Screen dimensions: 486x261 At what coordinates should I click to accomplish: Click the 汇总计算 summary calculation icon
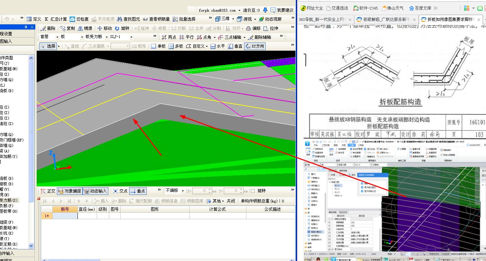click(x=55, y=19)
